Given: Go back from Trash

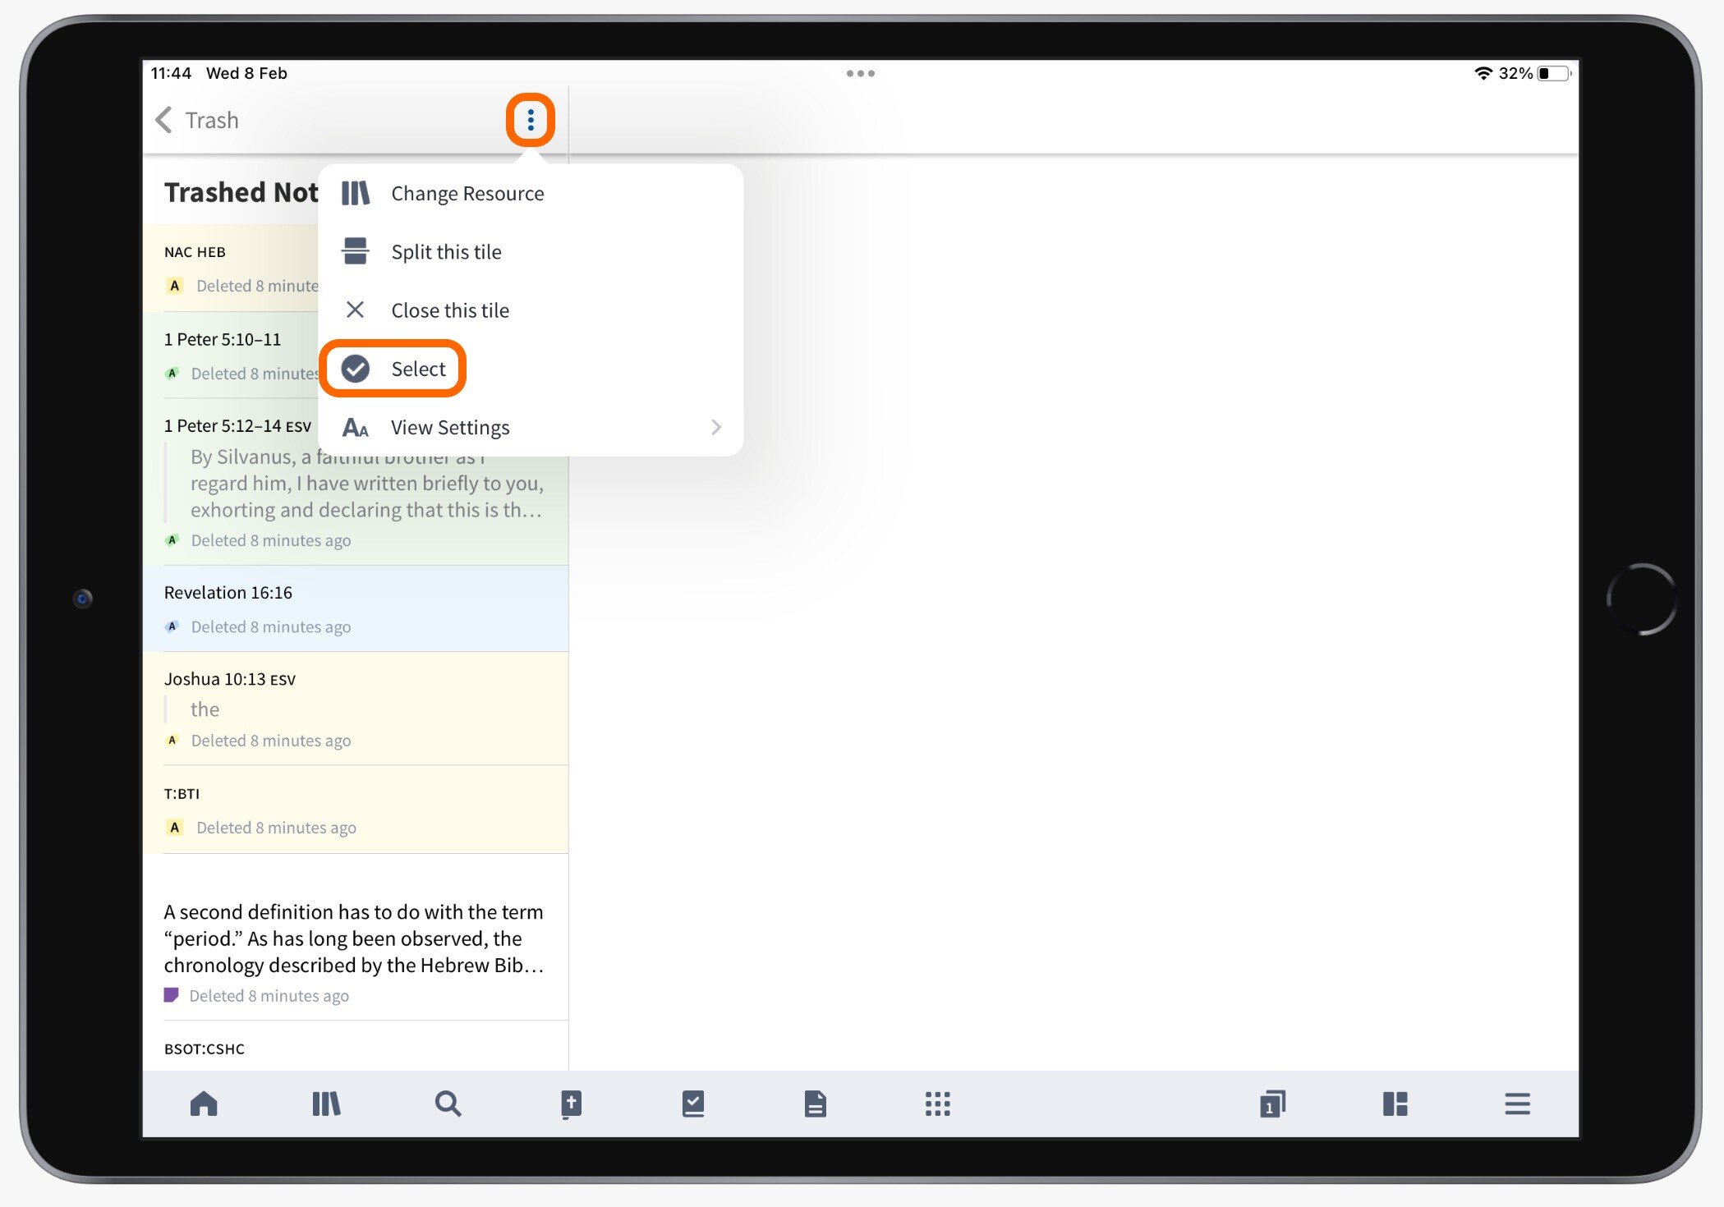Looking at the screenshot, I should point(164,120).
